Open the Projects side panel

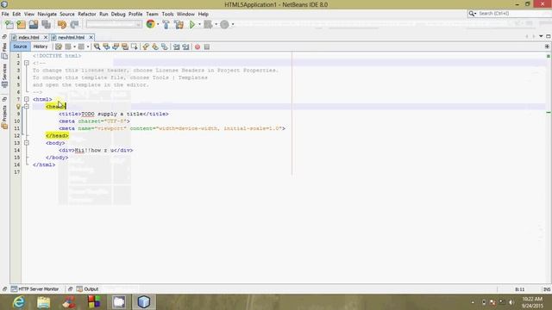[x=4, y=117]
